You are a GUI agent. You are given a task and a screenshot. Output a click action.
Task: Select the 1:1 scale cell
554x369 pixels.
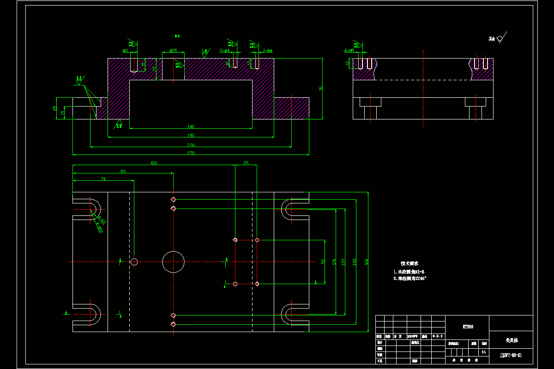(483, 352)
